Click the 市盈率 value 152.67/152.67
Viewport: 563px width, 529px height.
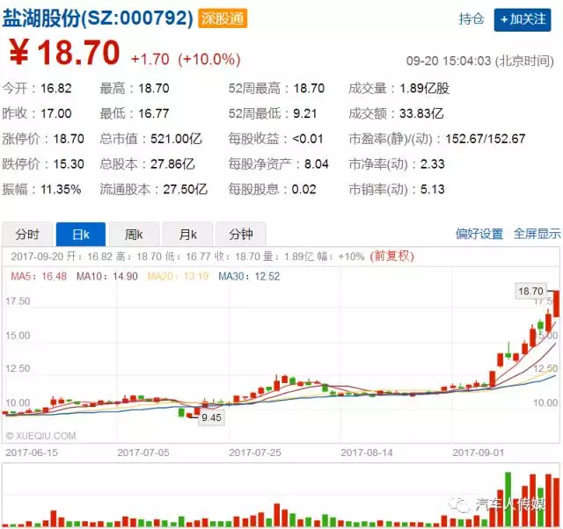coord(486,139)
